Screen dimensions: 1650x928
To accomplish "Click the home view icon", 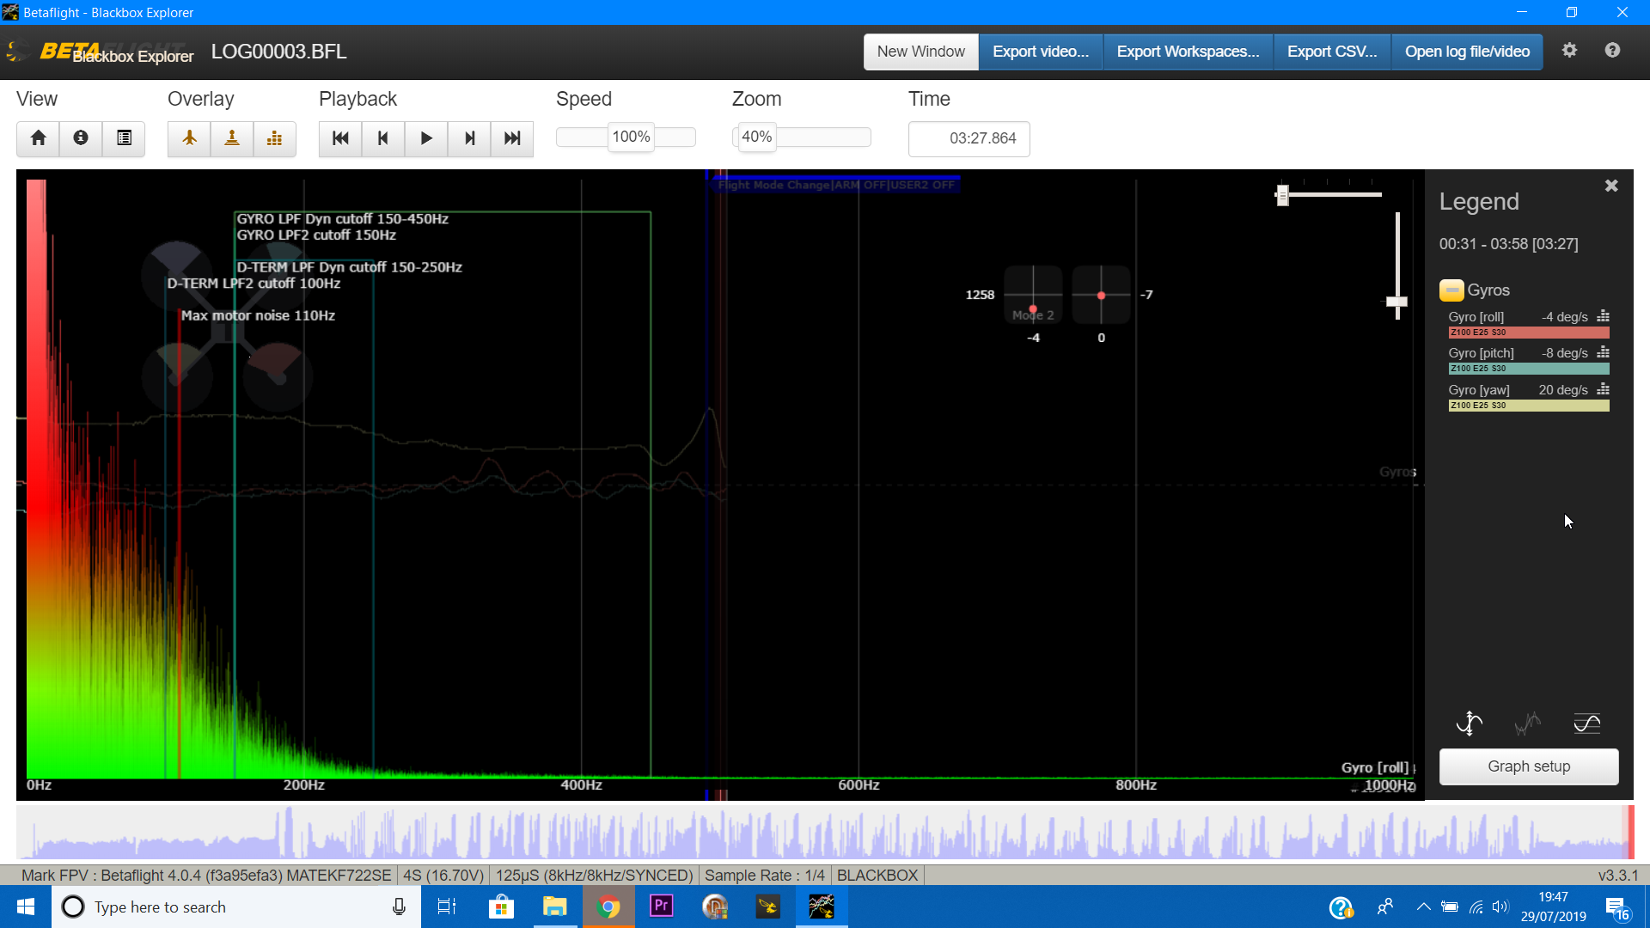I will [x=38, y=138].
